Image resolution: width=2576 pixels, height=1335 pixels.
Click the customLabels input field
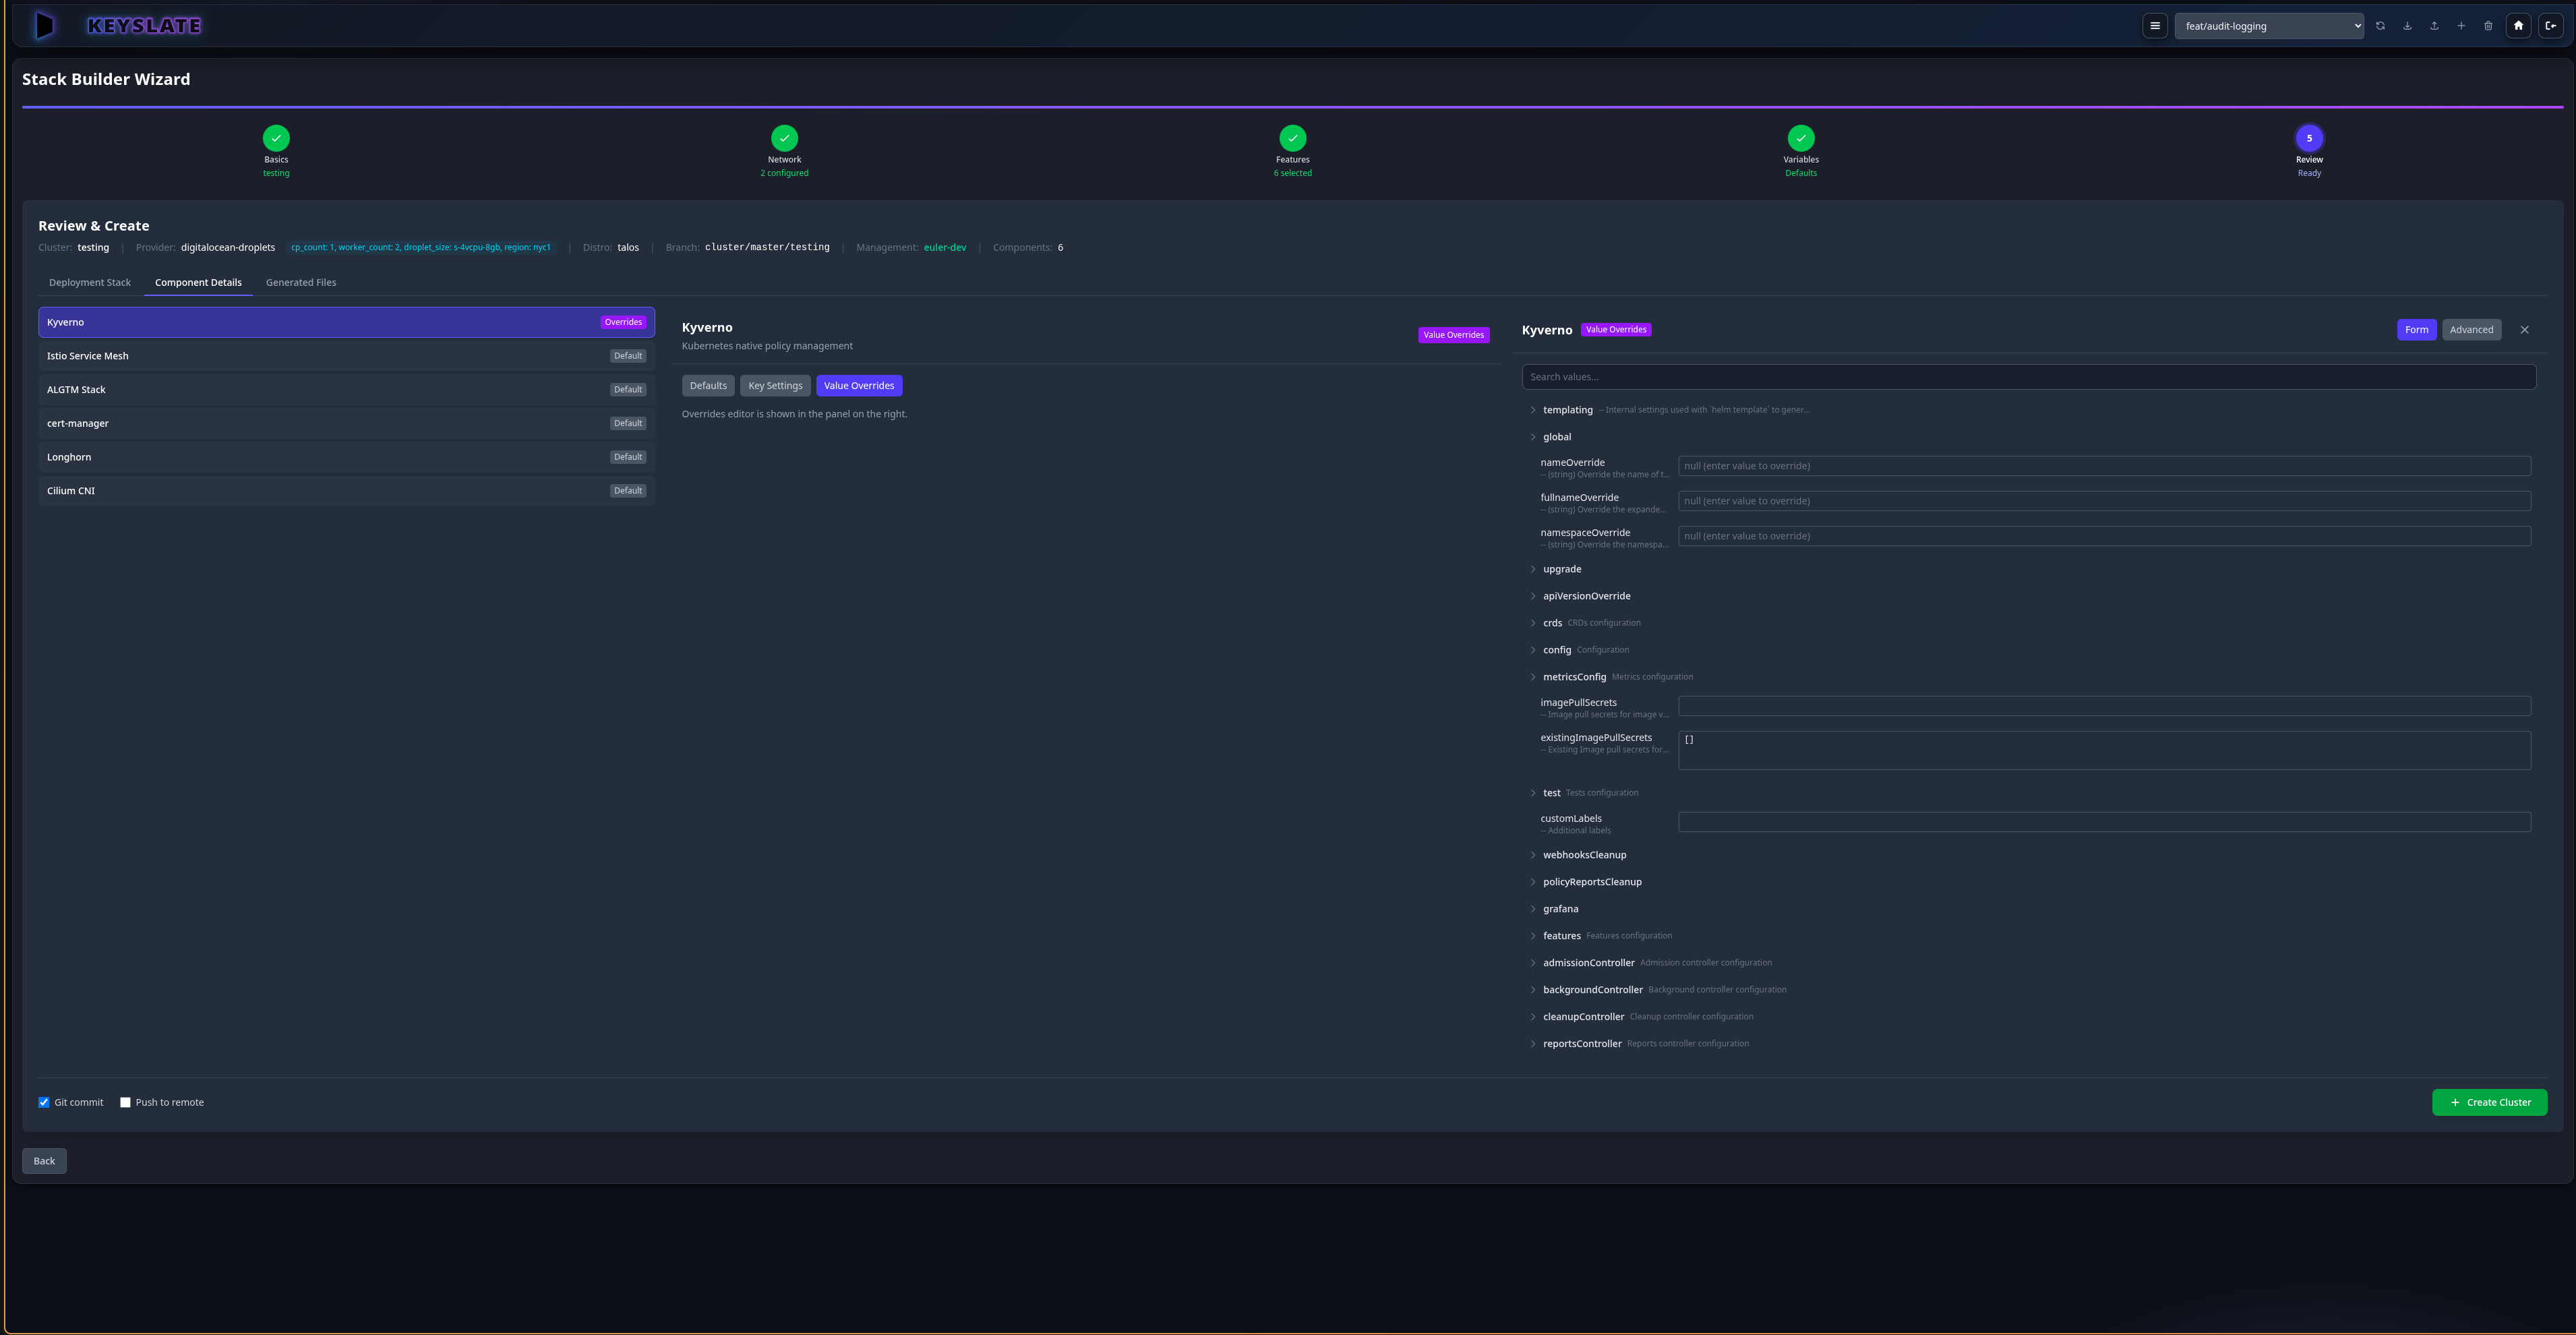click(2104, 822)
